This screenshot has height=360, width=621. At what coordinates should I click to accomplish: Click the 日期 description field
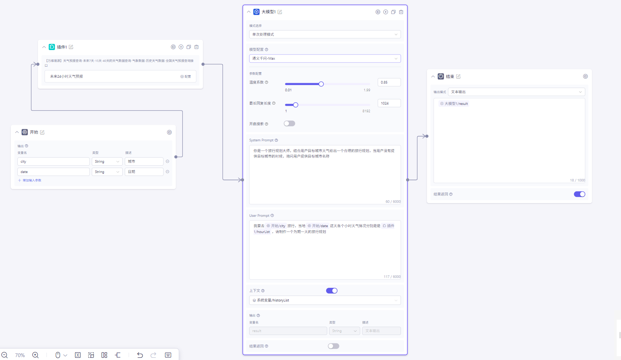point(144,172)
